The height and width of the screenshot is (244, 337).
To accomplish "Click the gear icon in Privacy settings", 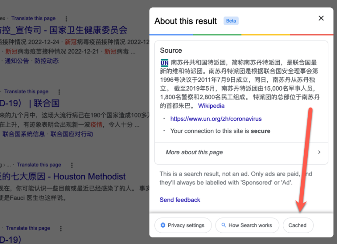I will pyautogui.click(x=163, y=225).
